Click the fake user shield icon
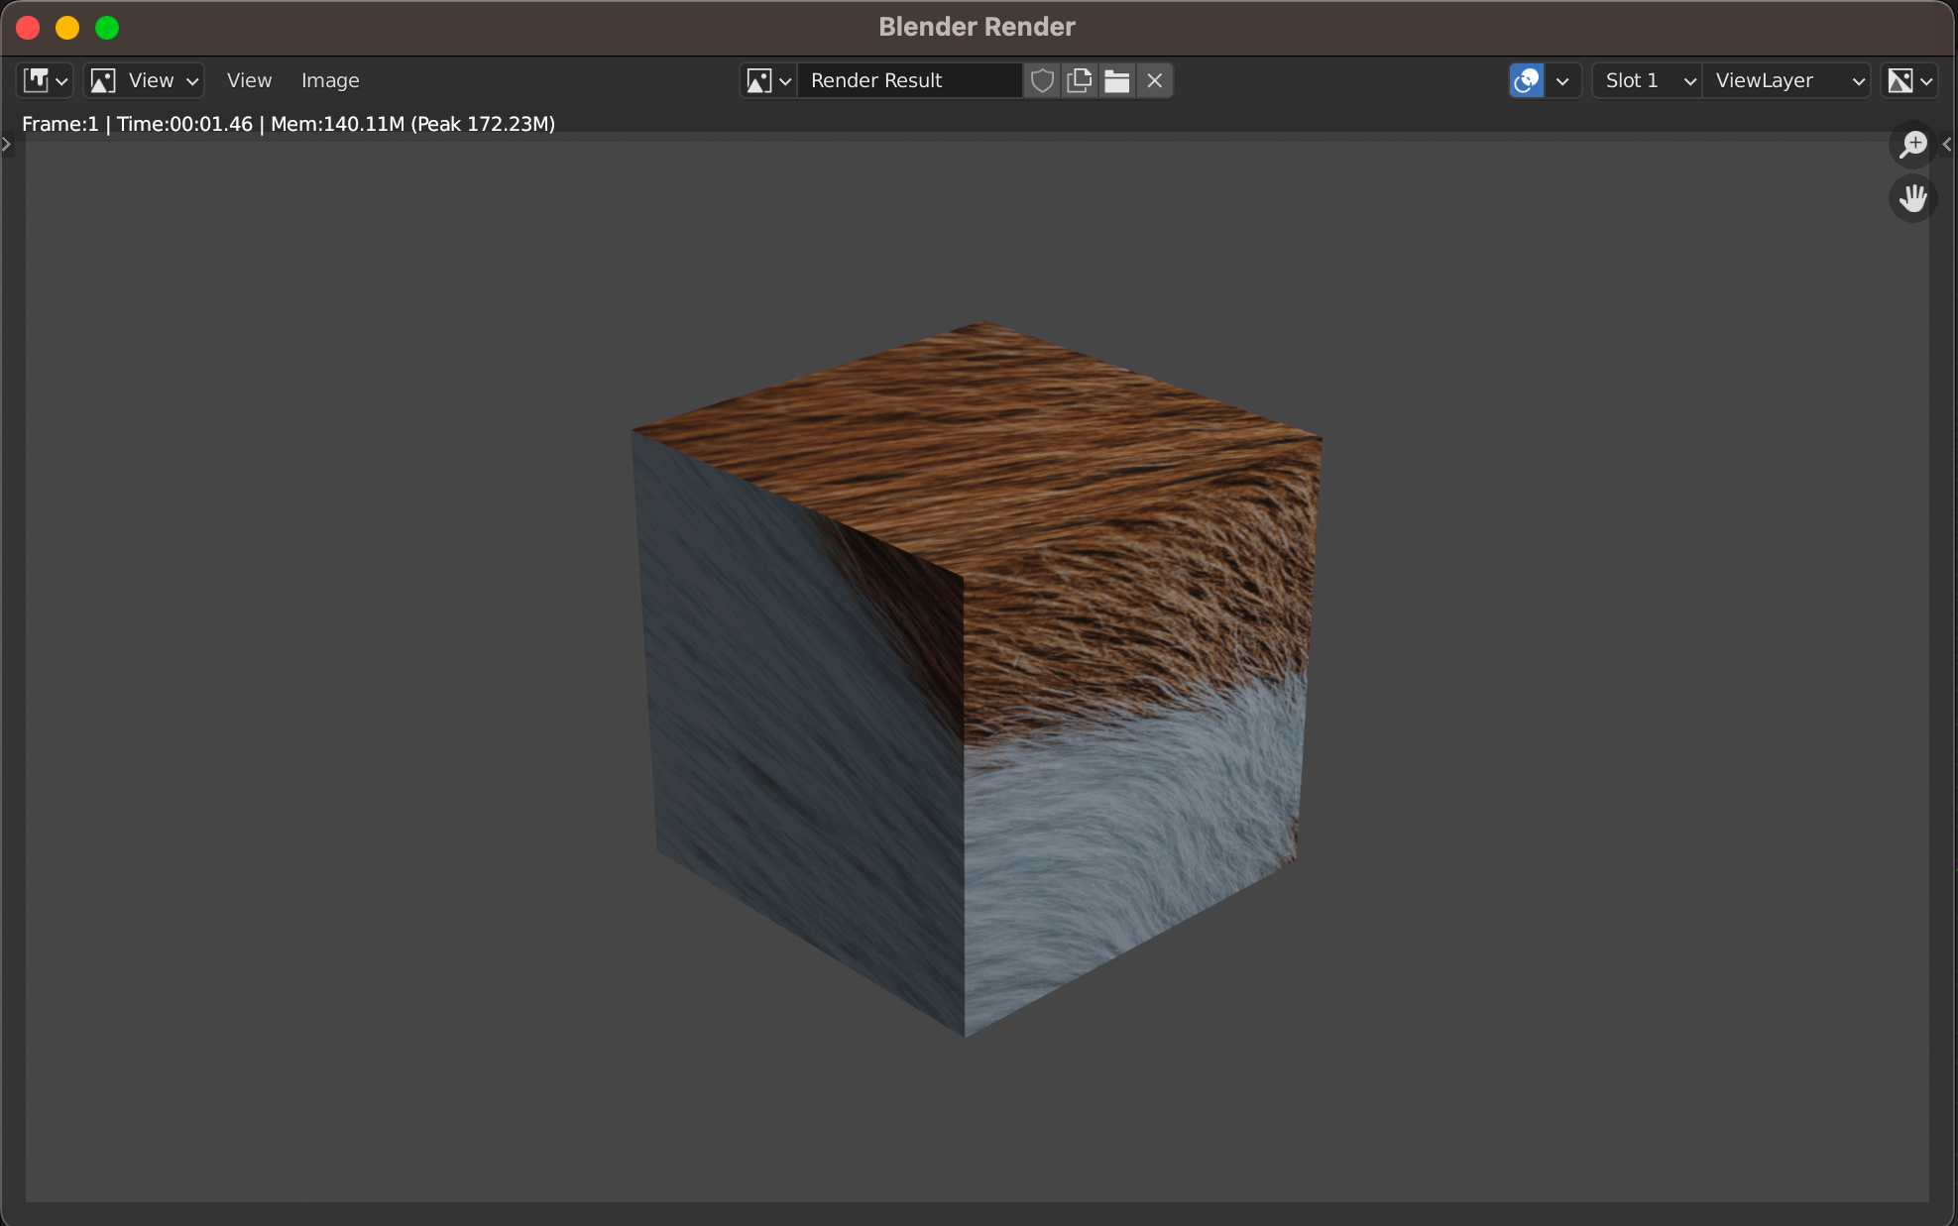 pos(1041,80)
